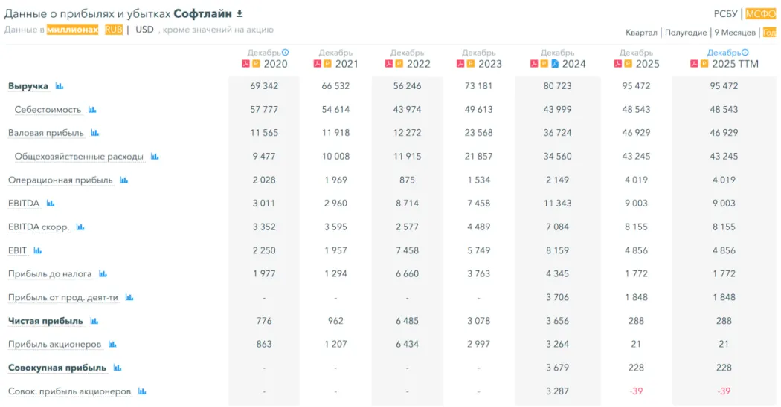Screen dimensions: 781x407
Task: Select RUB as the currency
Action: point(114,30)
